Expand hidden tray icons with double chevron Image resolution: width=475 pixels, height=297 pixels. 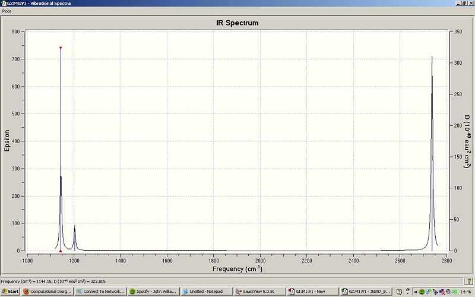(416, 292)
